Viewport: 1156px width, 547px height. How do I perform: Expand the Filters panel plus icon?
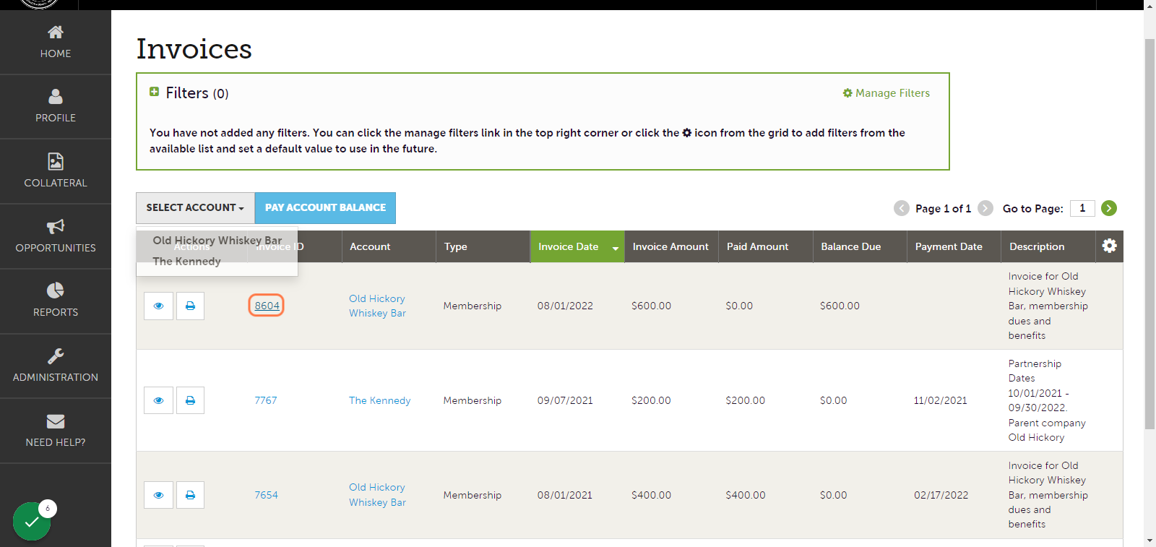click(154, 92)
